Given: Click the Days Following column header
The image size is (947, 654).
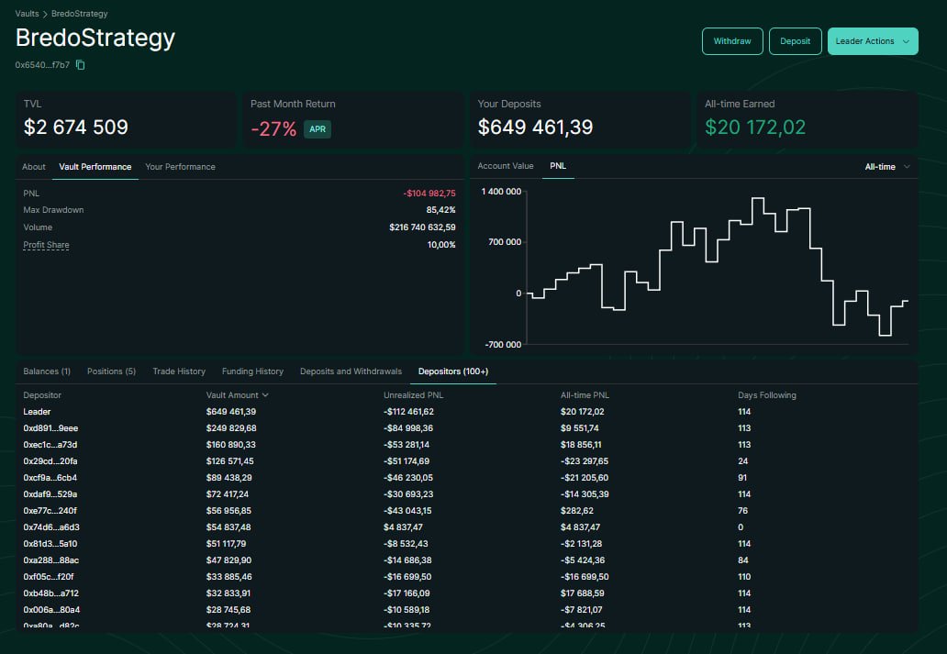Looking at the screenshot, I should [767, 395].
